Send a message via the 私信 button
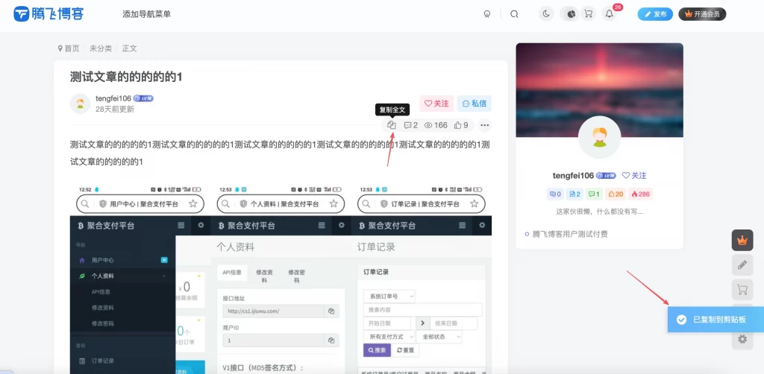Viewport: 764px width, 374px height. coord(474,104)
